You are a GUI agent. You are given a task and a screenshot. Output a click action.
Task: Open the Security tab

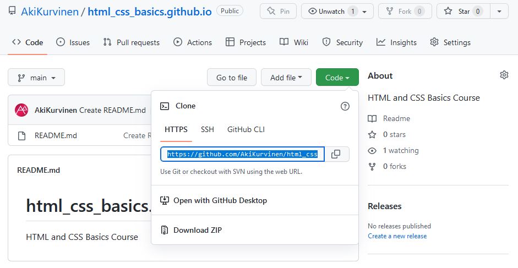[x=342, y=42]
